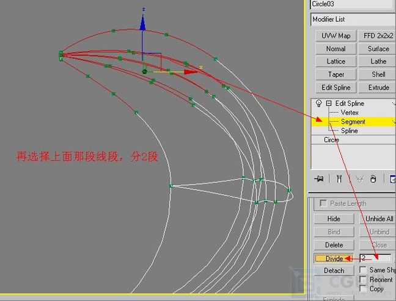The height and width of the screenshot is (301, 396).
Task: Click the Divide button
Action: 334,258
